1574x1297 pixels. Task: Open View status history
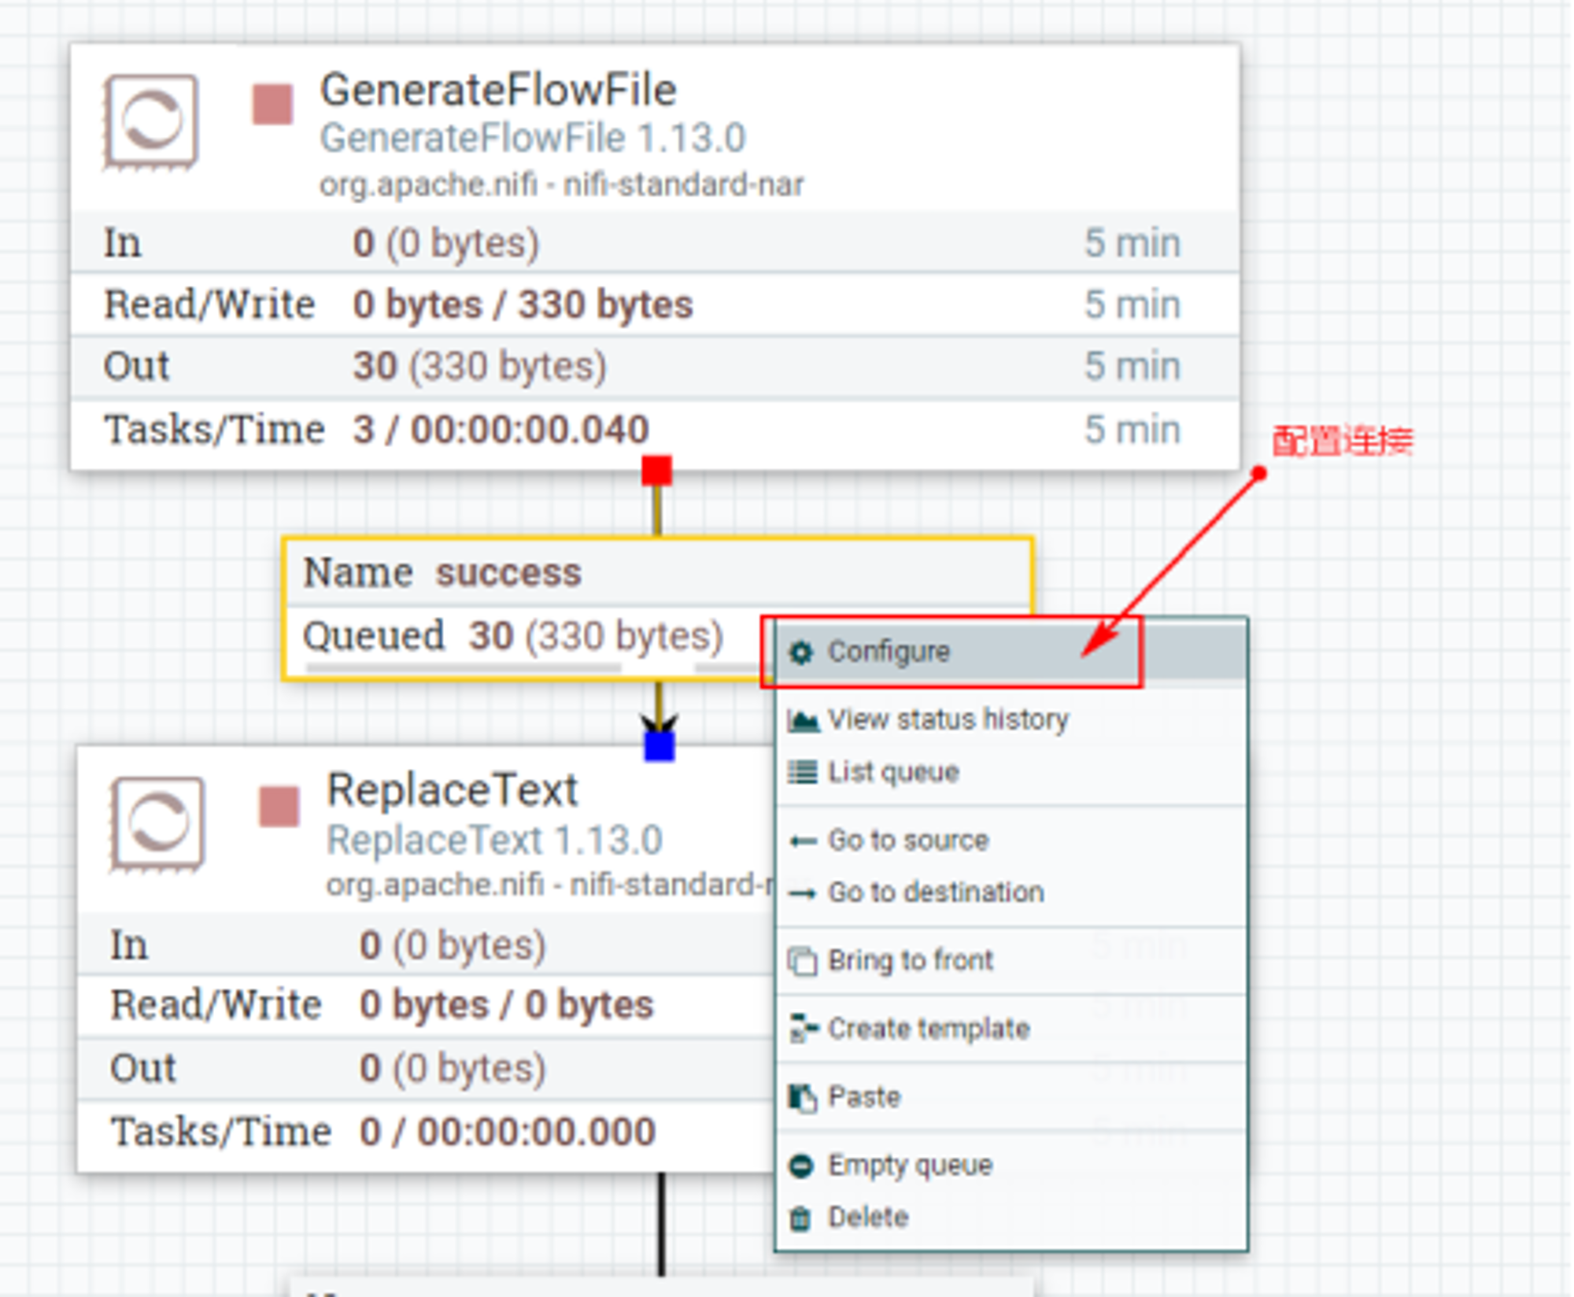(x=1011, y=720)
